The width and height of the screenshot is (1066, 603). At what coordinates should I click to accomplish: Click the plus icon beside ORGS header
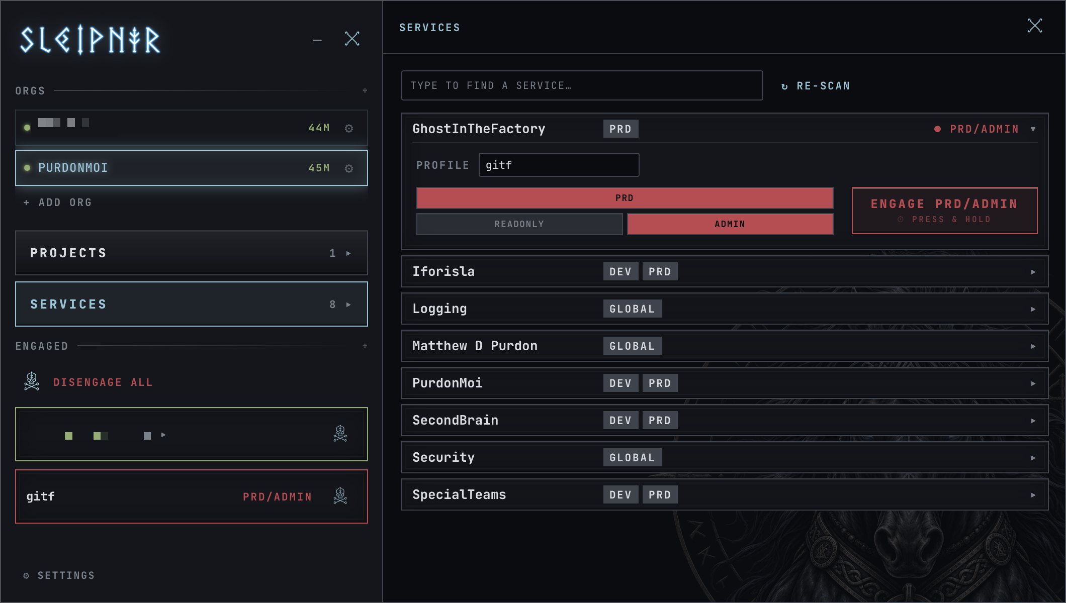click(x=365, y=90)
